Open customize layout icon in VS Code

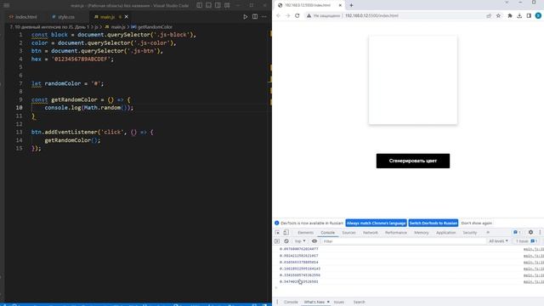point(227,5)
